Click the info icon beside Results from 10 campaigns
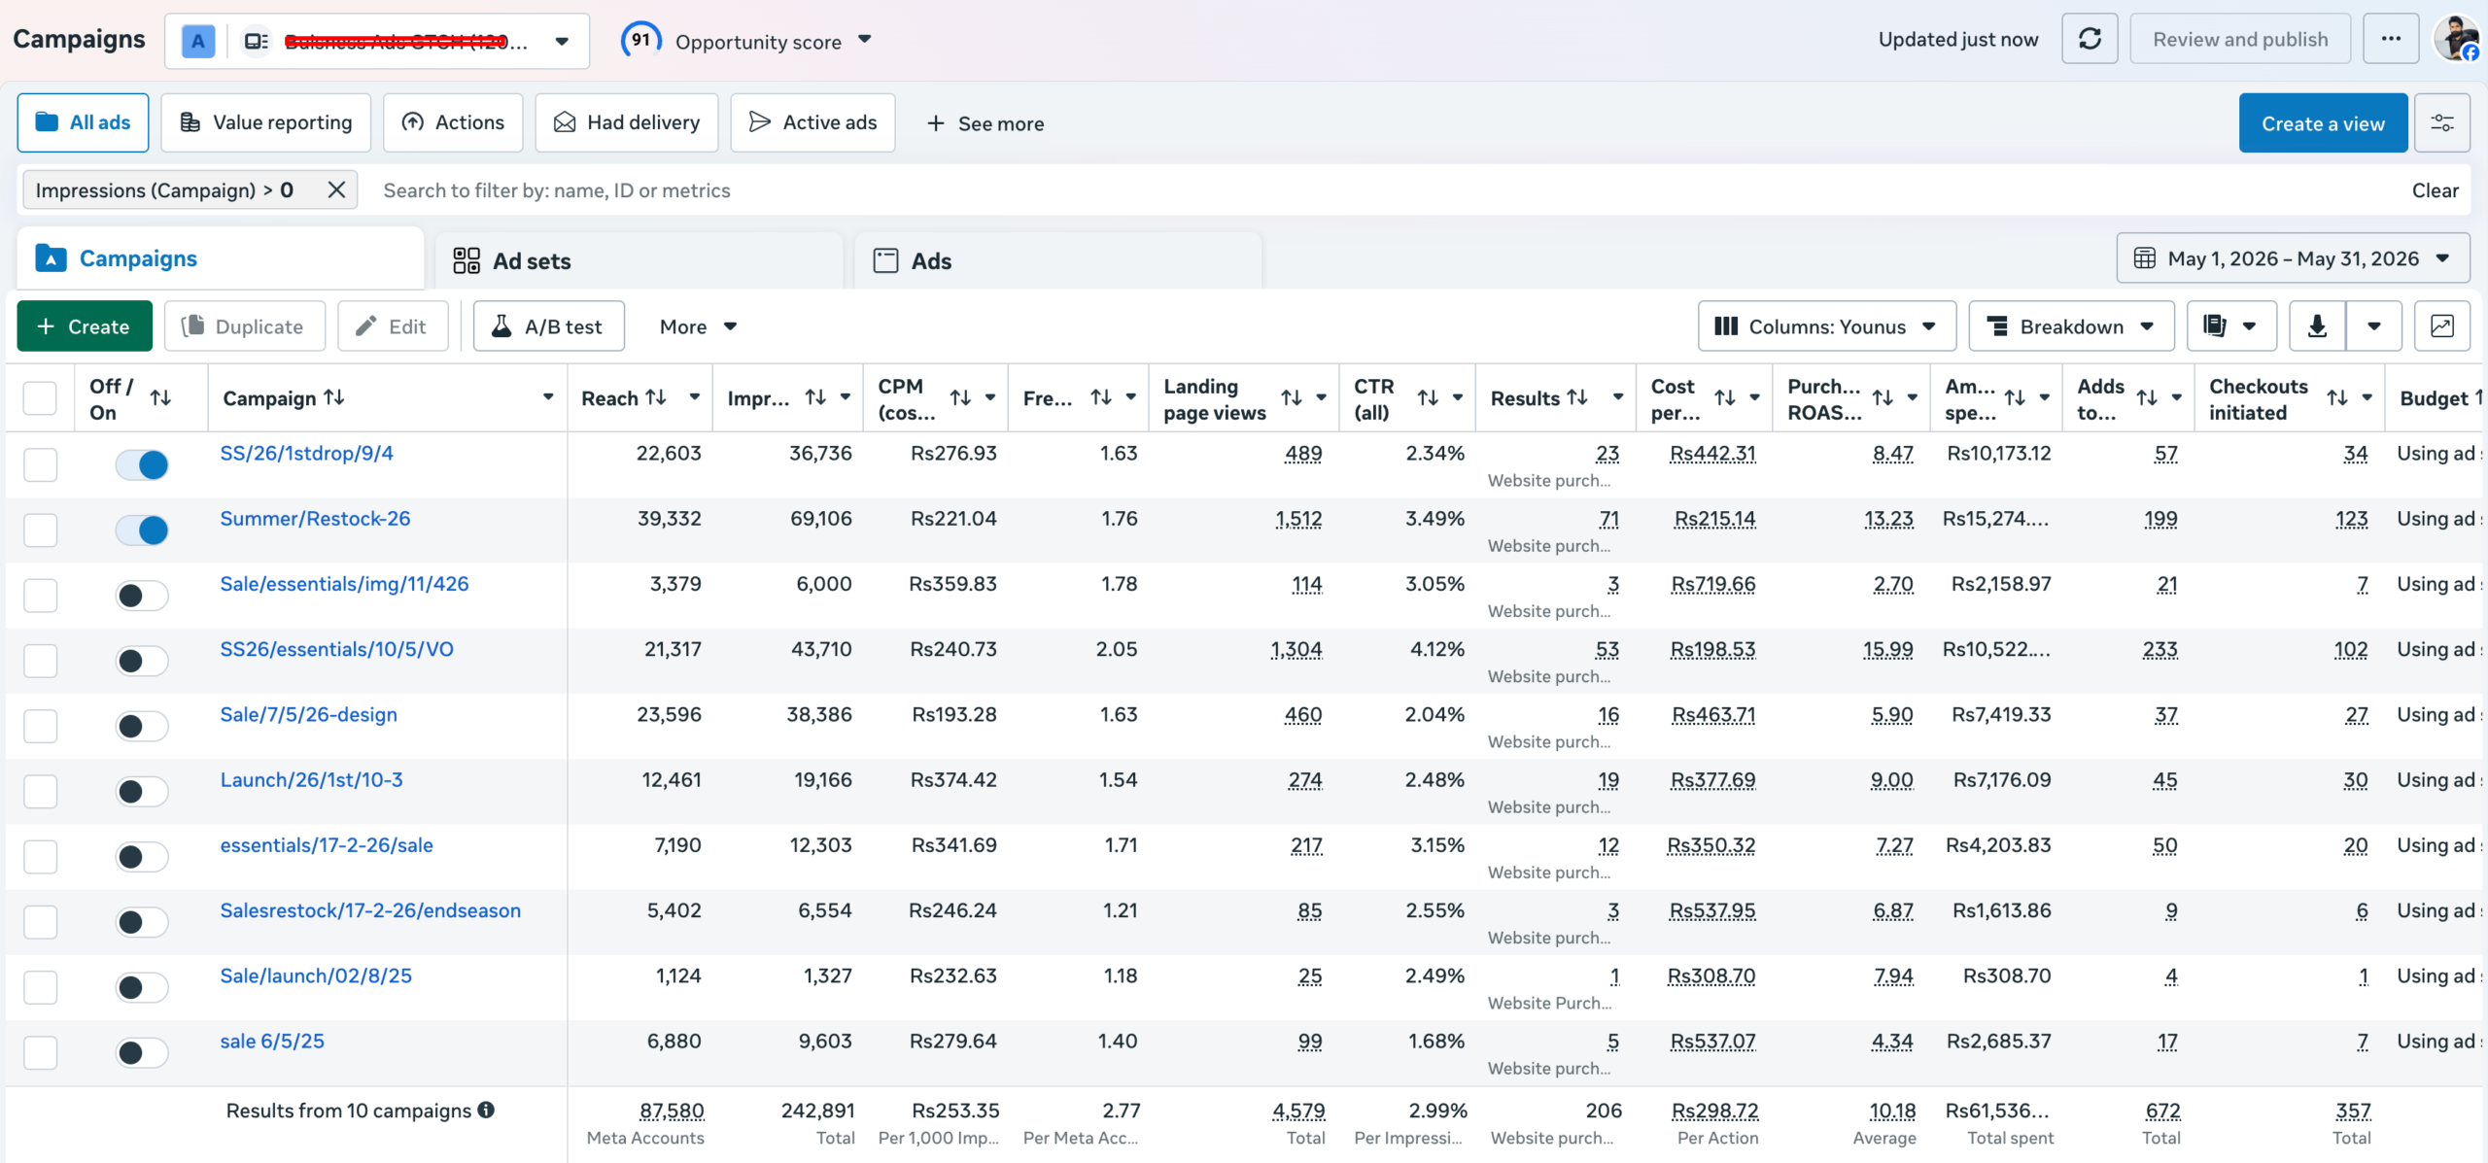Viewport: 2488px width, 1163px height. [486, 1110]
